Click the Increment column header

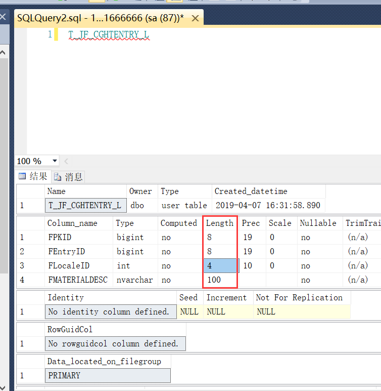coord(228,298)
